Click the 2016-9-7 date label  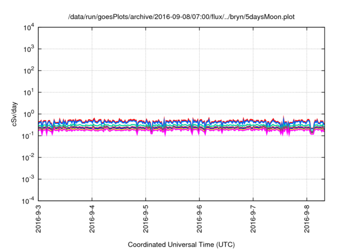click(x=253, y=219)
